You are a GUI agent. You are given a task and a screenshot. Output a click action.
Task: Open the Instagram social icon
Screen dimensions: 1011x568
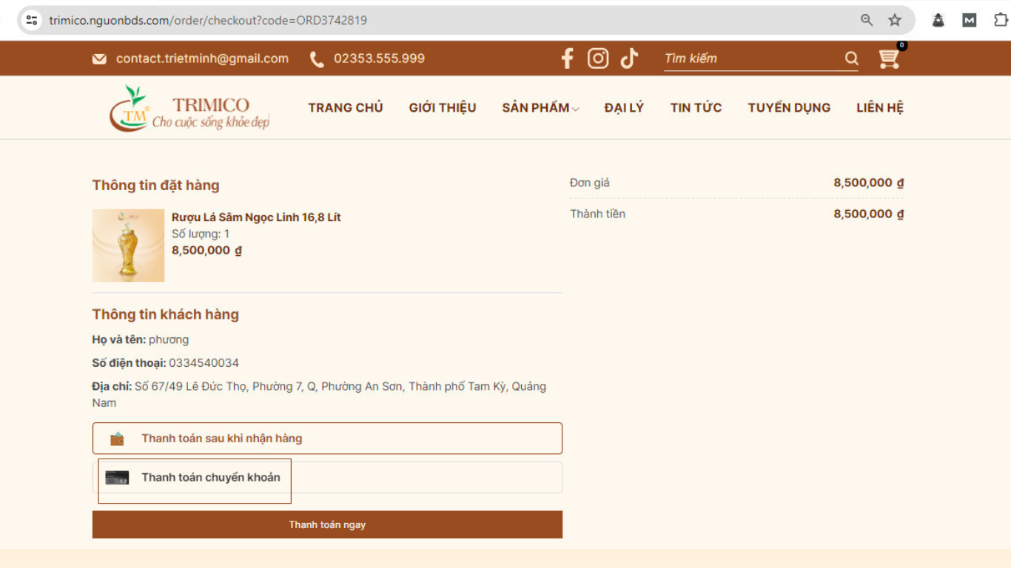[598, 58]
